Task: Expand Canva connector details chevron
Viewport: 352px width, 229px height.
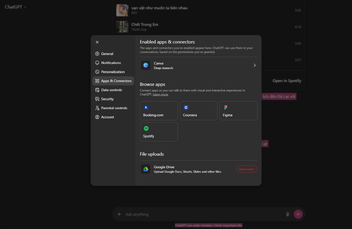Action: (254, 65)
